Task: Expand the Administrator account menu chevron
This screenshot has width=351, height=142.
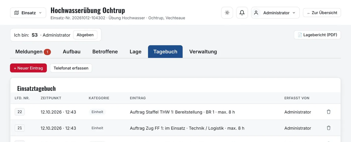Action: coord(294,13)
